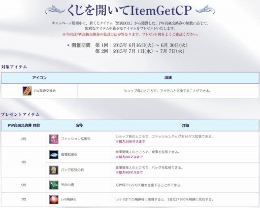Click the PW高級交換券 ticket icon
This screenshot has height=208, width=260.
pos(27,91)
